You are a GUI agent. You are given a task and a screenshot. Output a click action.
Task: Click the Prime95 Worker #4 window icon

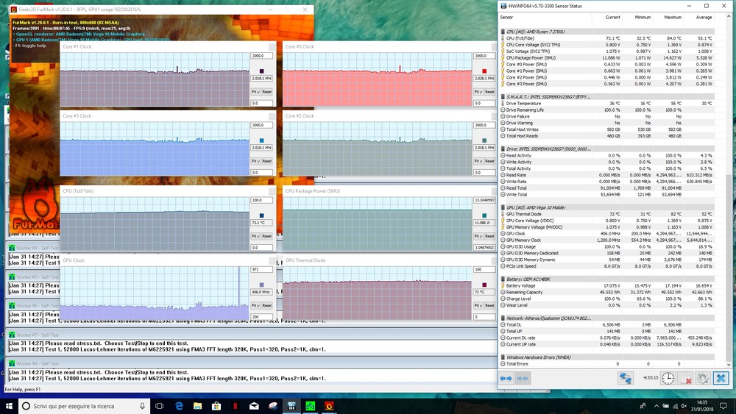click(12, 248)
